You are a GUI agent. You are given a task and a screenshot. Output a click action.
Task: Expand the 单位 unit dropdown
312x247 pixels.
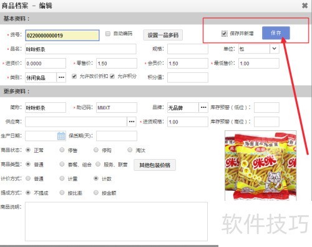pos(275,49)
